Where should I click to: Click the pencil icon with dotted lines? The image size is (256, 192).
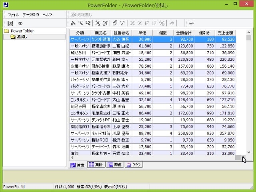point(81,23)
